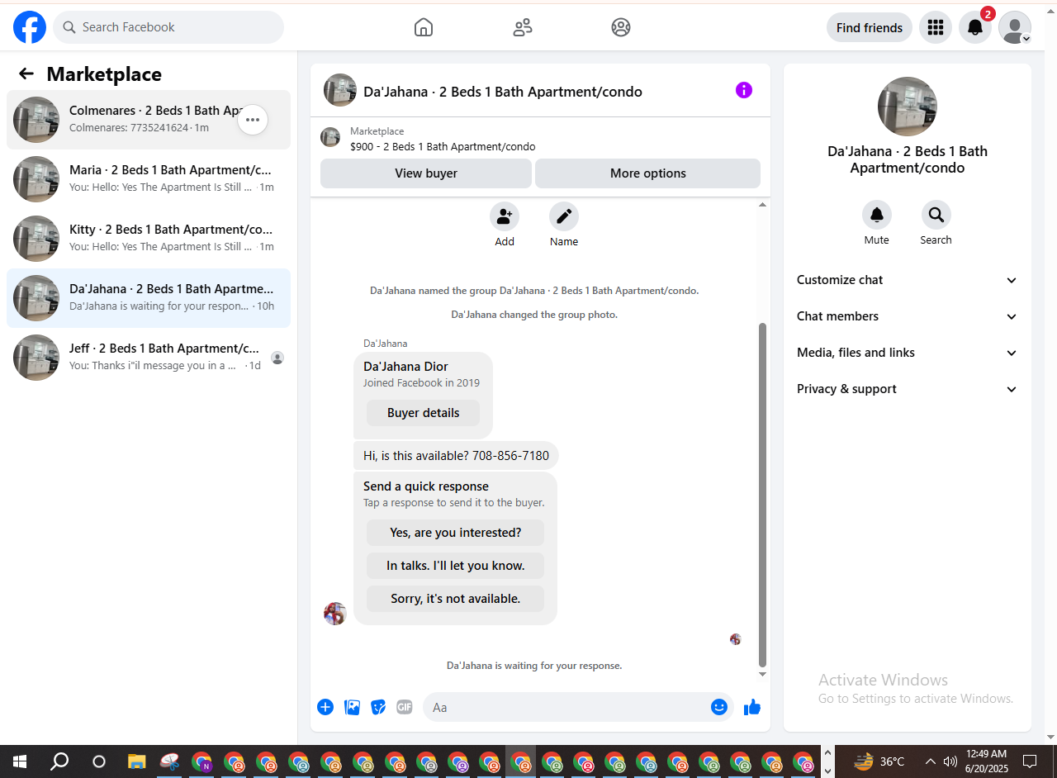The height and width of the screenshot is (778, 1057).
Task: Click the taskbar volume speaker icon
Action: pyautogui.click(x=950, y=761)
